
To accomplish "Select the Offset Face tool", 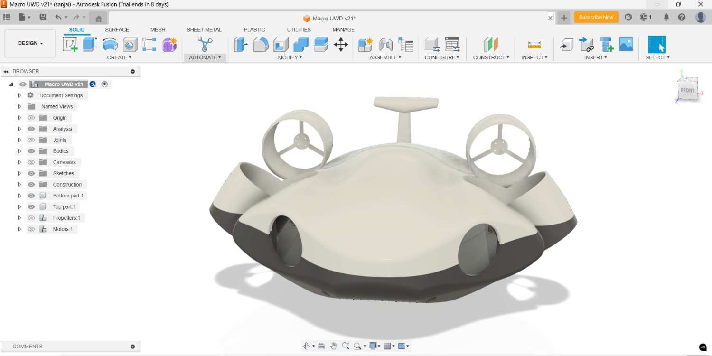I will tap(321, 45).
